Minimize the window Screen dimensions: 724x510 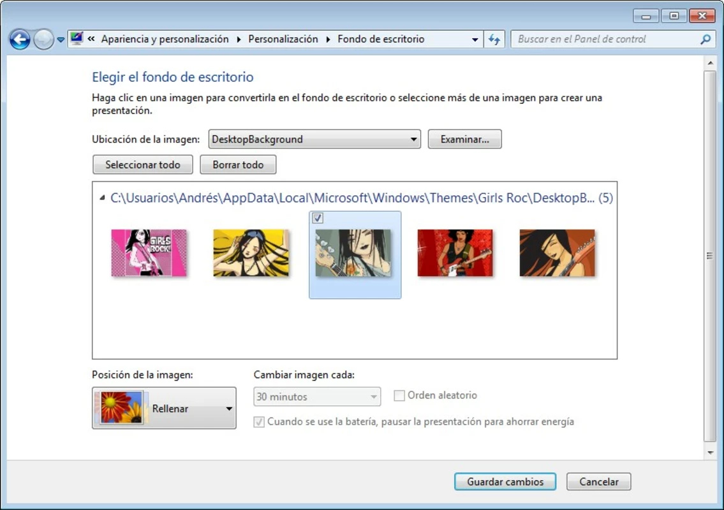(646, 16)
